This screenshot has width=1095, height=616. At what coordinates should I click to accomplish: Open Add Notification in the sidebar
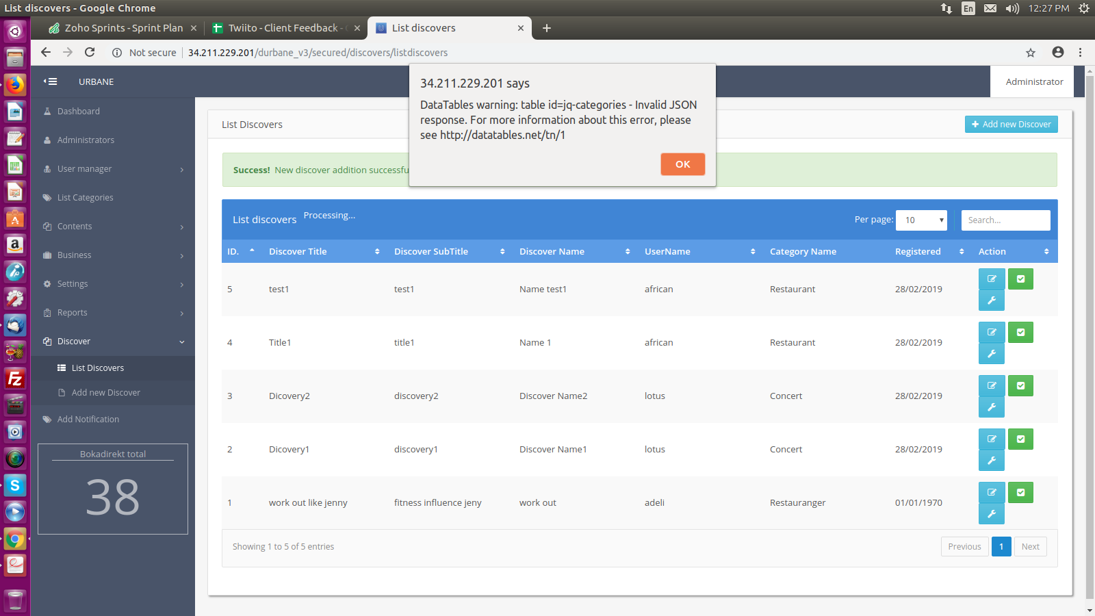coord(113,420)
